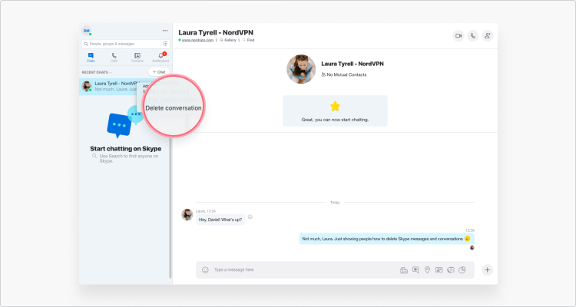This screenshot has width=576, height=307.
Task: Click the No Mutual Contacts text
Action: coord(347,74)
